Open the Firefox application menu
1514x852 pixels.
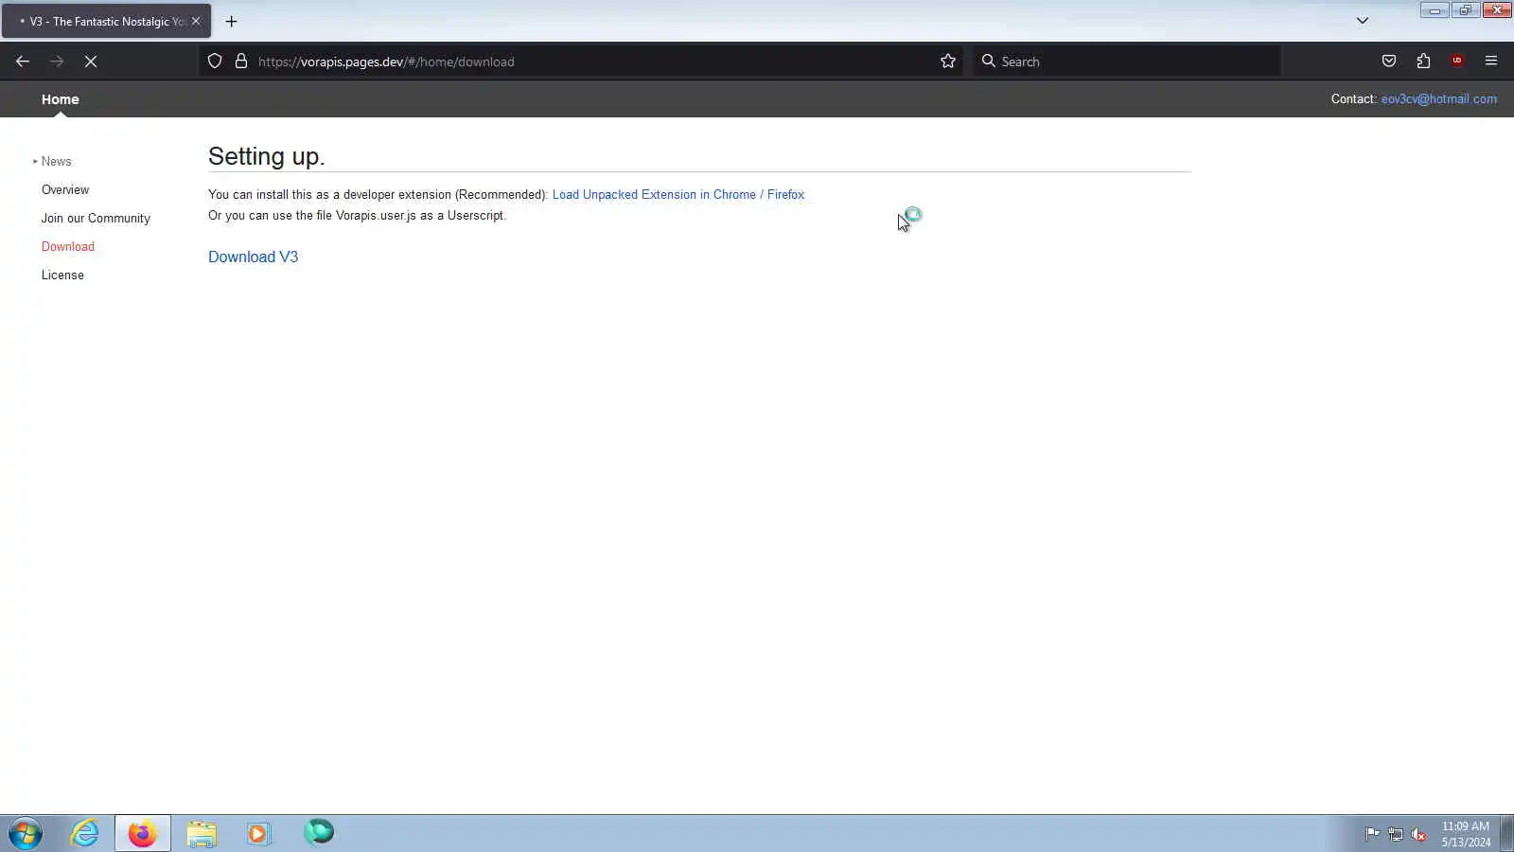tap(1491, 62)
